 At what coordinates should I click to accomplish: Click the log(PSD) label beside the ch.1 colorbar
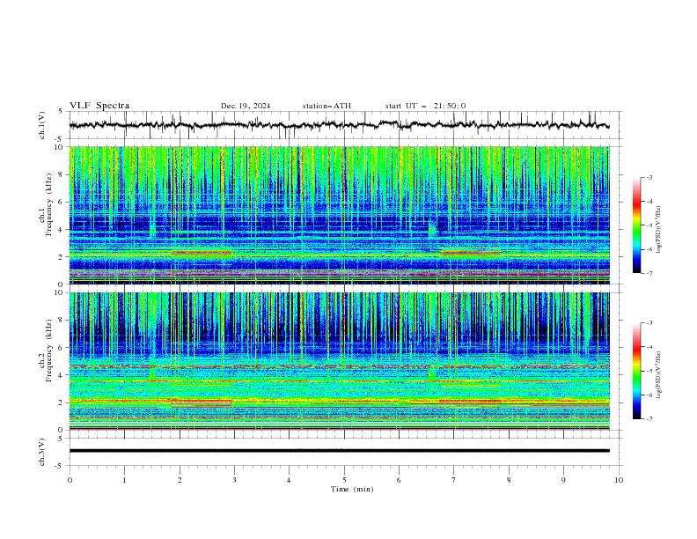click(658, 230)
